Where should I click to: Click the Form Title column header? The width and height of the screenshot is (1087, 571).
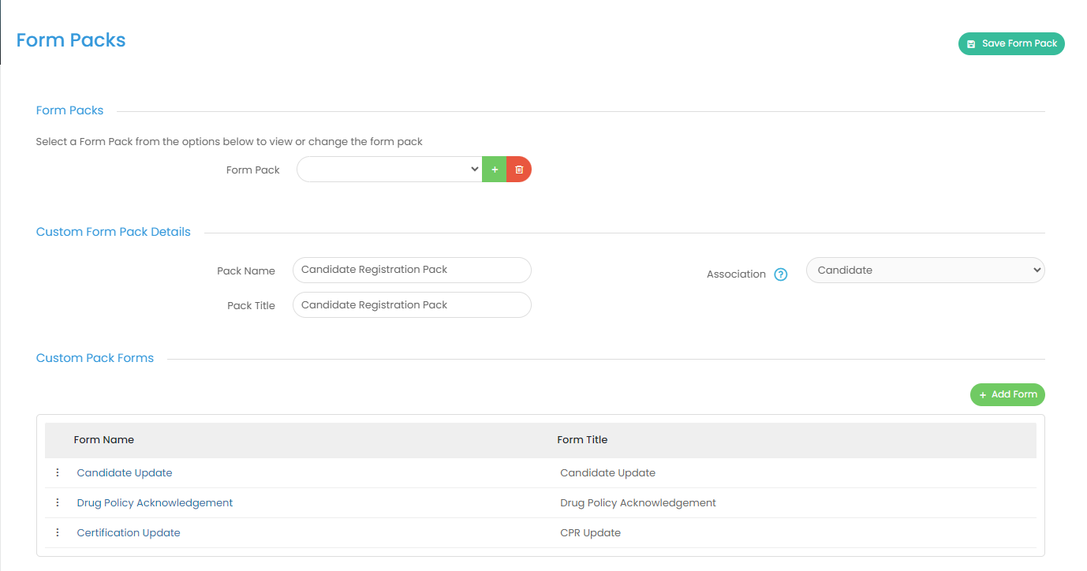pyautogui.click(x=582, y=440)
